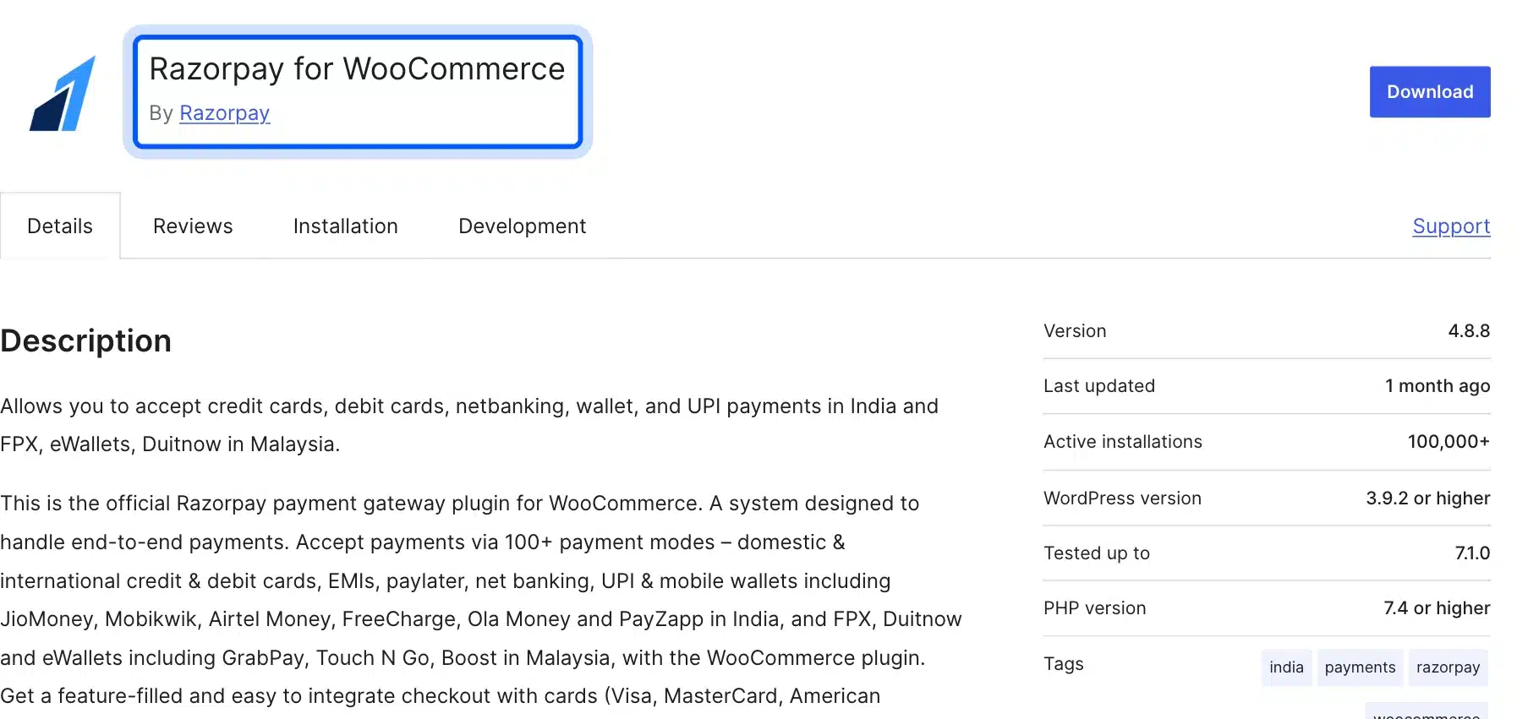Click the 100,000+ active installations value
Image resolution: width=1517 pixels, height=719 pixels.
pyautogui.click(x=1449, y=442)
